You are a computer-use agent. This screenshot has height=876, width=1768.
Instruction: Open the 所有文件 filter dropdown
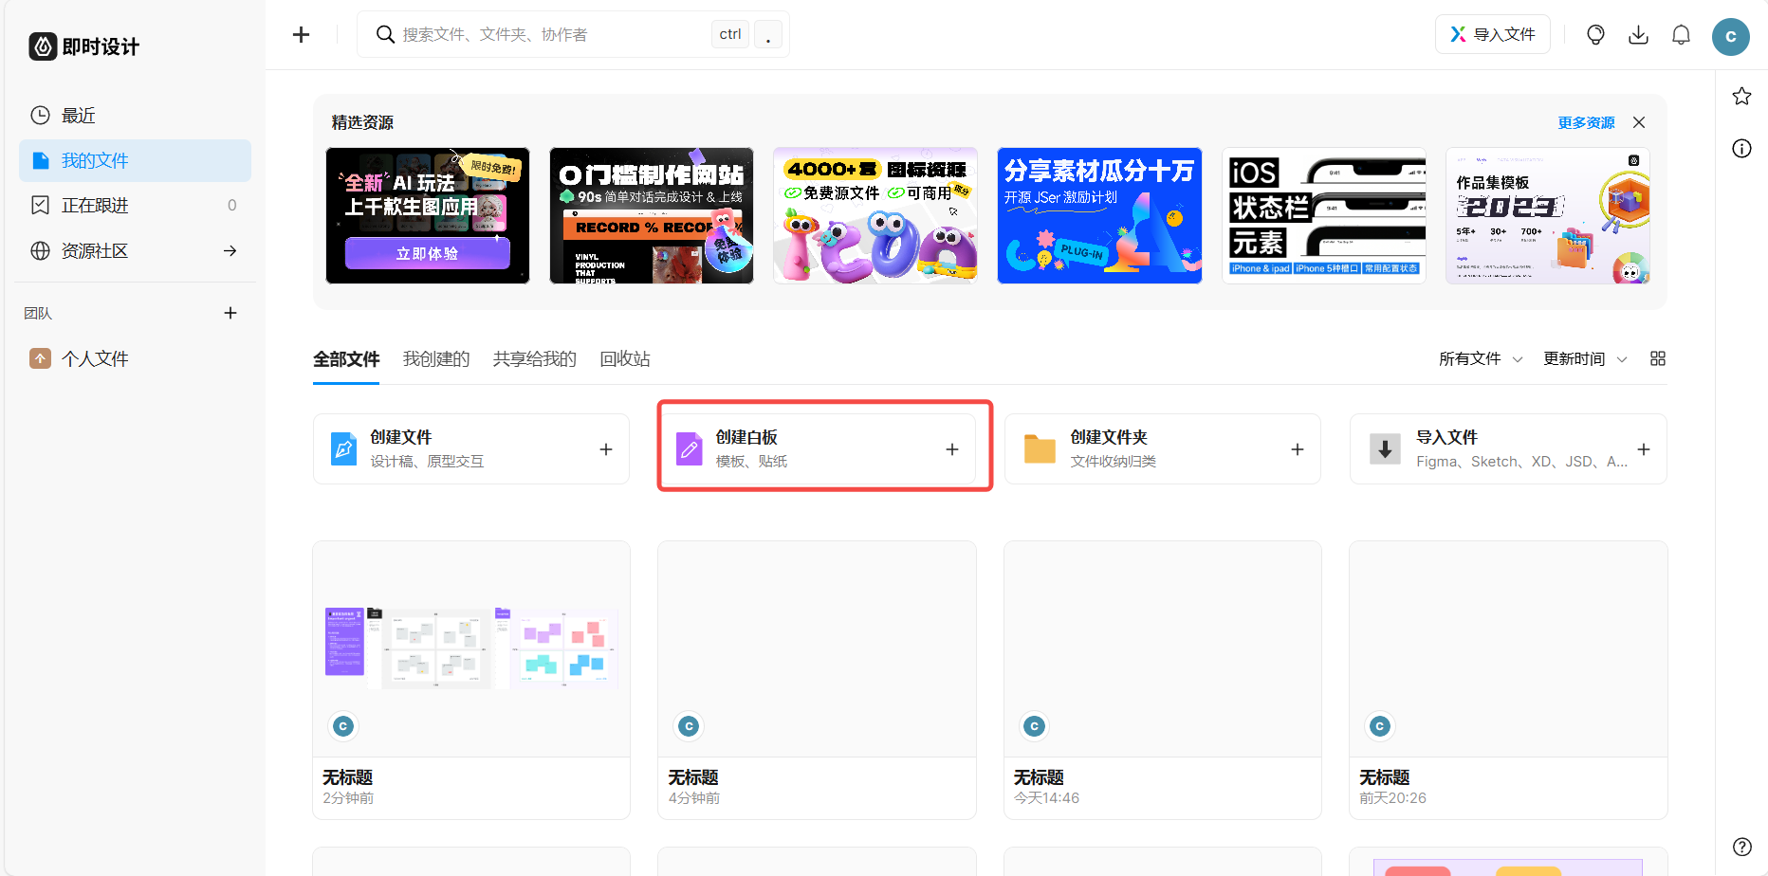click(1480, 358)
